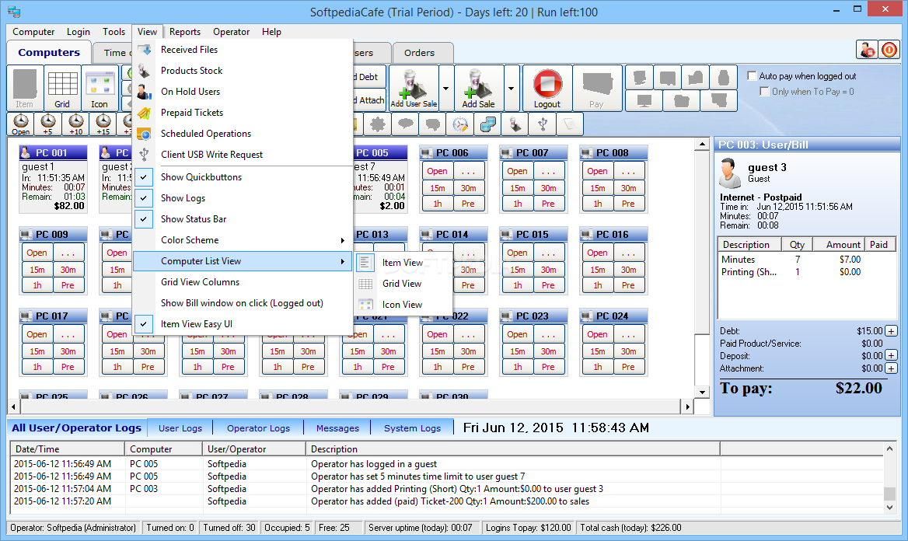
Task: Click computer list scroll-left arrow
Action: pos(13,407)
